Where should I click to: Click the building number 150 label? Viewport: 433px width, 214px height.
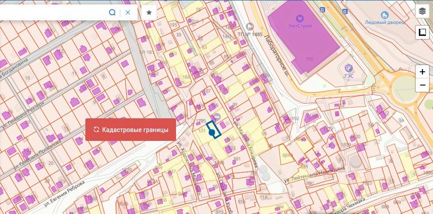click(x=310, y=59)
